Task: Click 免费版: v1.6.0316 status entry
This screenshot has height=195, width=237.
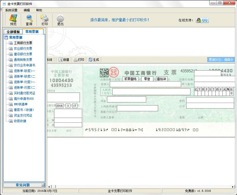Action: coord(198,191)
